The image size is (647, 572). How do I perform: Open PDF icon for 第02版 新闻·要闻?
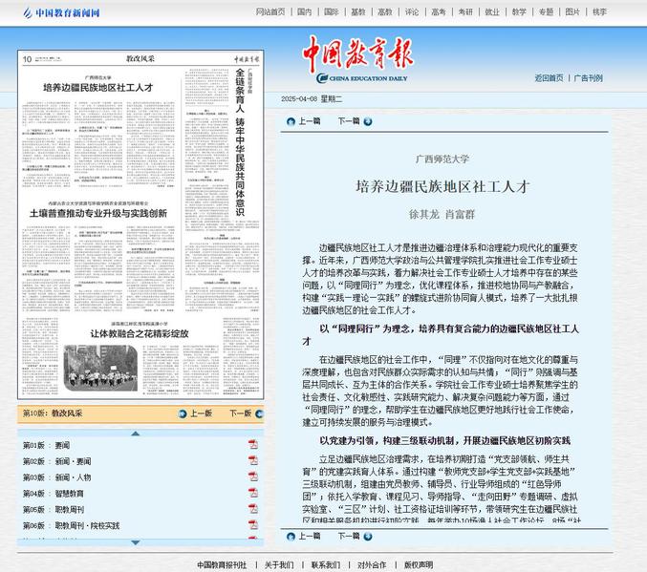coord(253,460)
